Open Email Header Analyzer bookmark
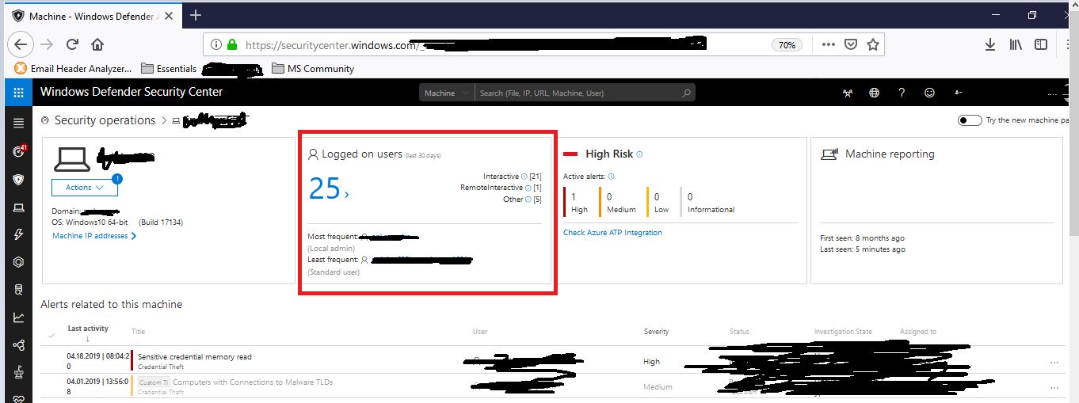The image size is (1079, 403). coord(73,69)
